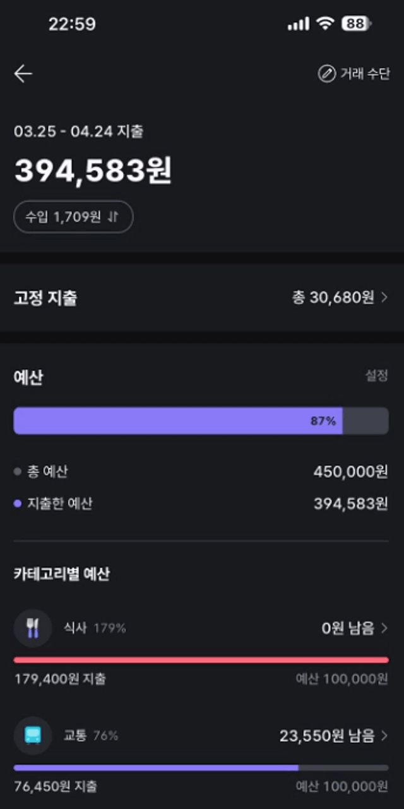This screenshot has height=809, width=404.
Task: Tap the 394,583원 total spending amount
Action: point(93,170)
